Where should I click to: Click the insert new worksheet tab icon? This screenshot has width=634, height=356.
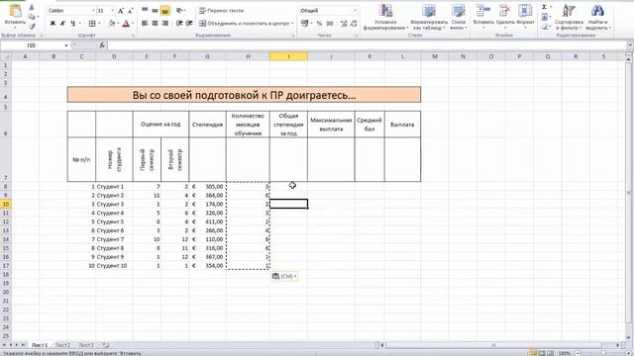106,345
